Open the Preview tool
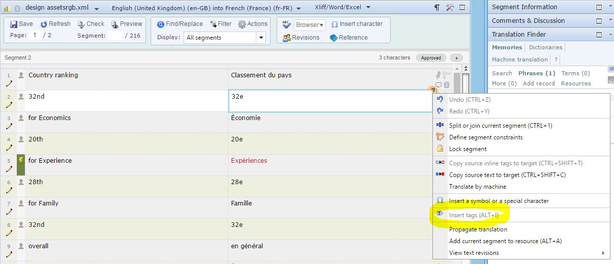Screen dimensions: 614x264 [x=127, y=24]
